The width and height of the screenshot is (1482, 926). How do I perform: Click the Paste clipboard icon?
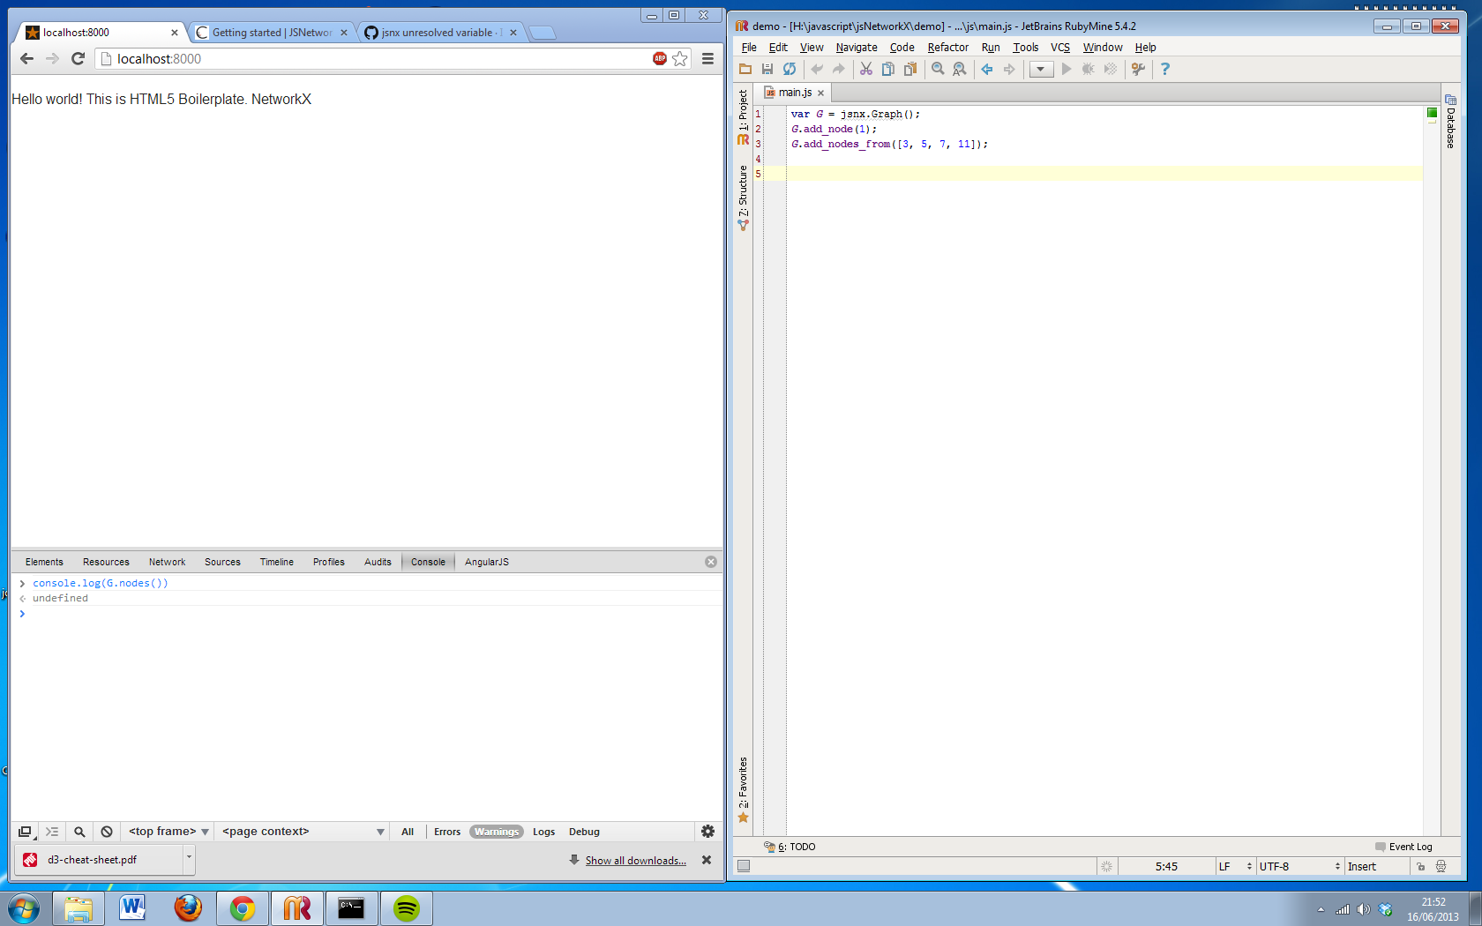(x=910, y=69)
